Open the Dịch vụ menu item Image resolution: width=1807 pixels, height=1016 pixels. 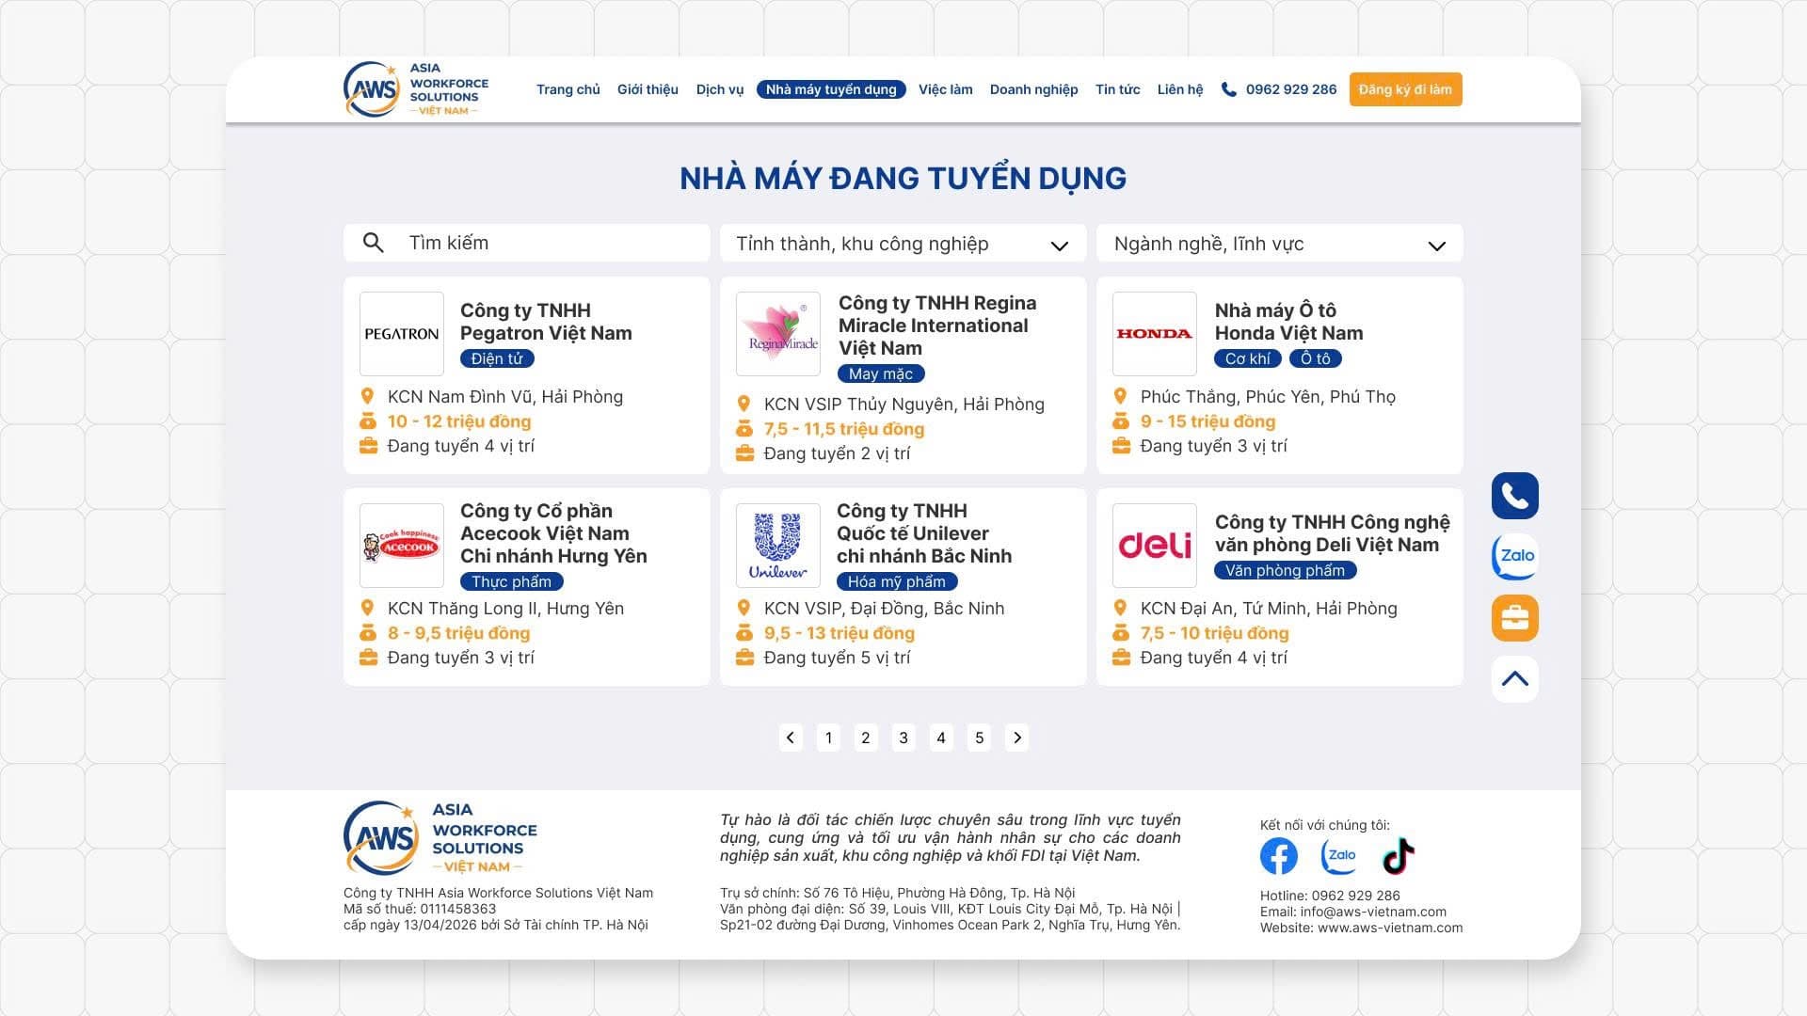coord(720,89)
